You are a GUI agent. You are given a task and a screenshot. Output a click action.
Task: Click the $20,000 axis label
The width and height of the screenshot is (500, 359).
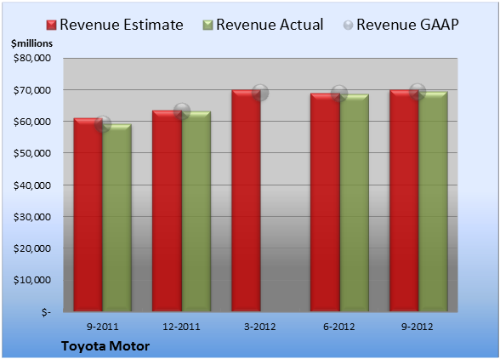32,248
